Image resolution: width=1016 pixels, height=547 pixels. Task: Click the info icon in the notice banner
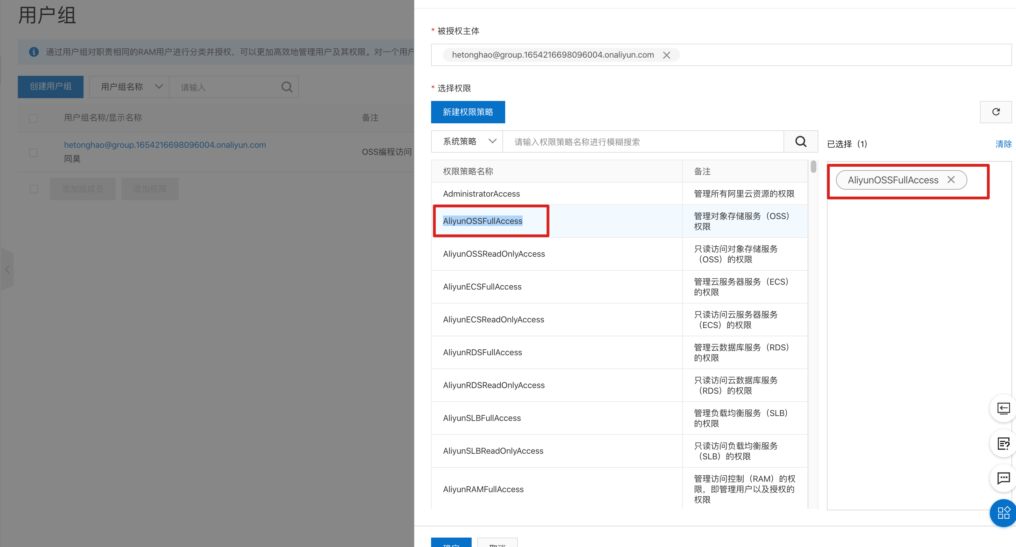click(34, 52)
